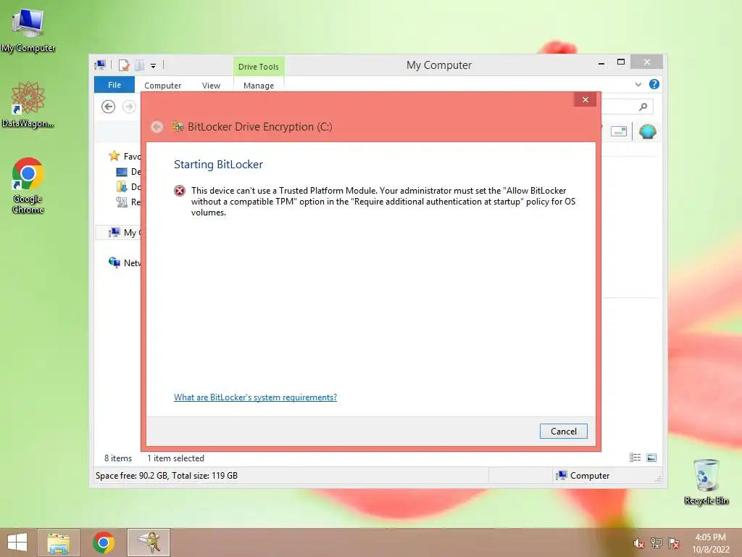
Task: Click the Explorer back arrow button
Action: click(x=109, y=107)
